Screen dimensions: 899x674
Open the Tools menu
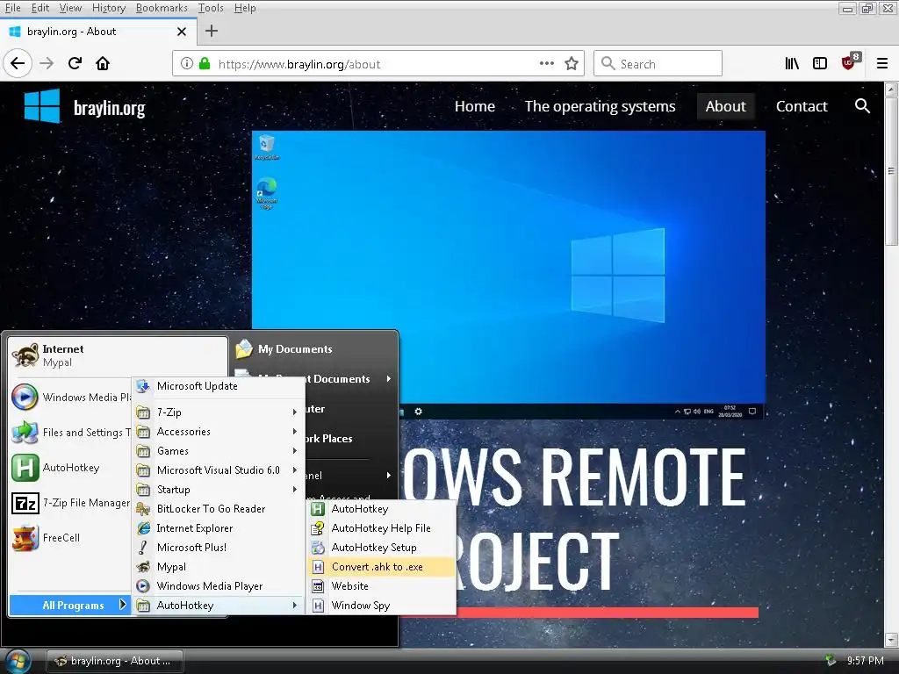(x=211, y=8)
